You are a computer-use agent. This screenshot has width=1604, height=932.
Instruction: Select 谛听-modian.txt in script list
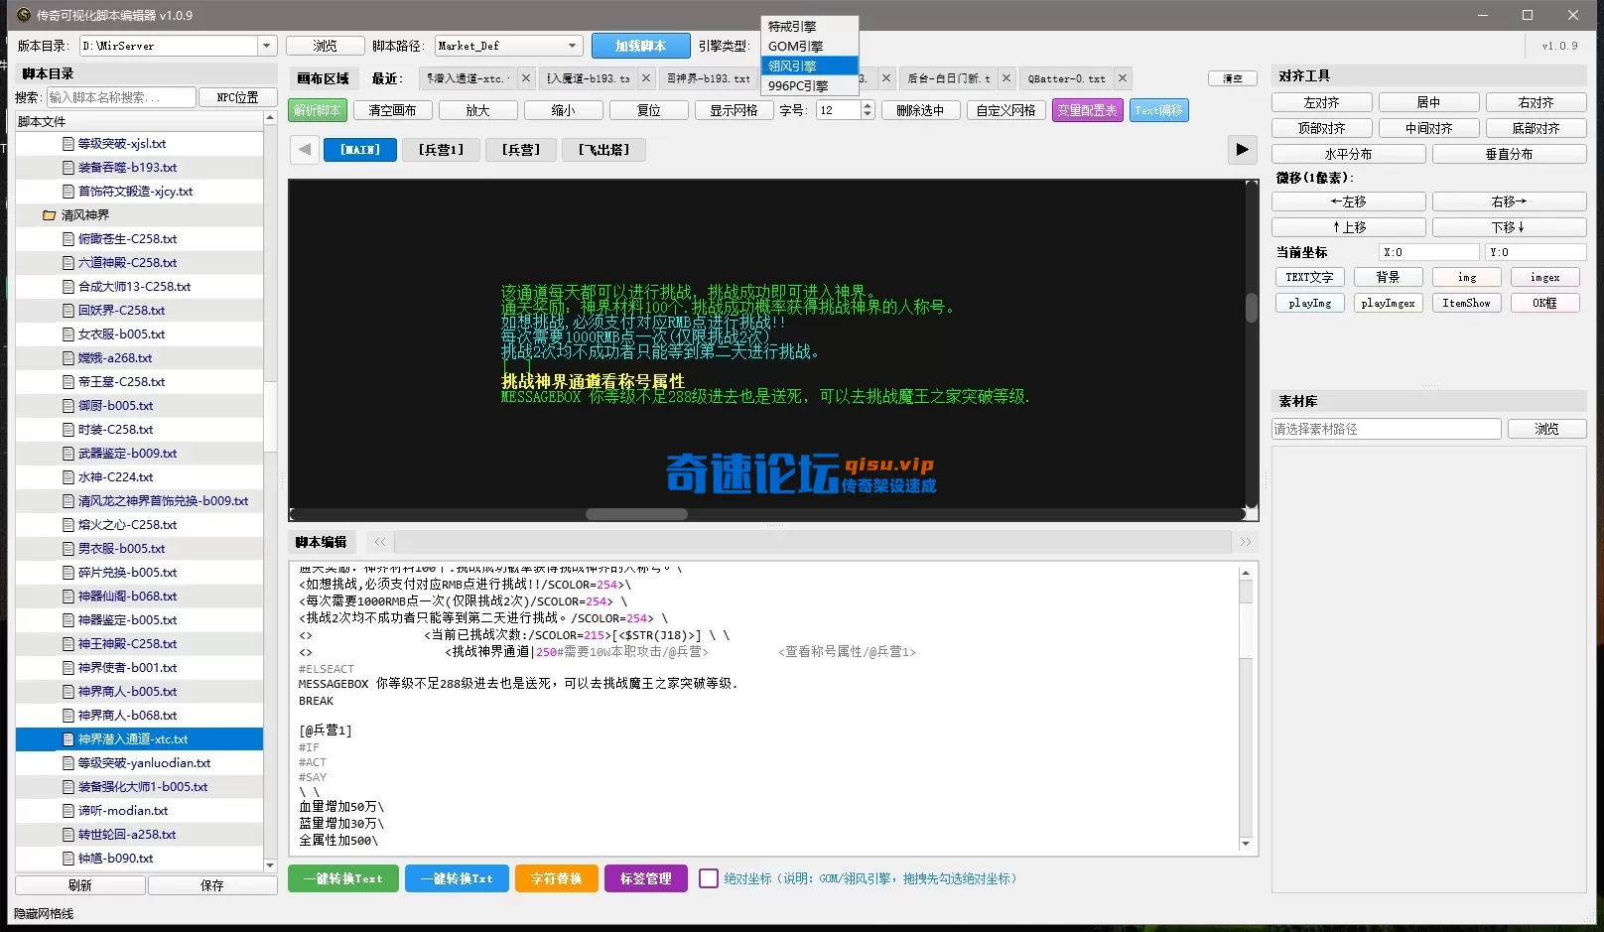(140, 811)
